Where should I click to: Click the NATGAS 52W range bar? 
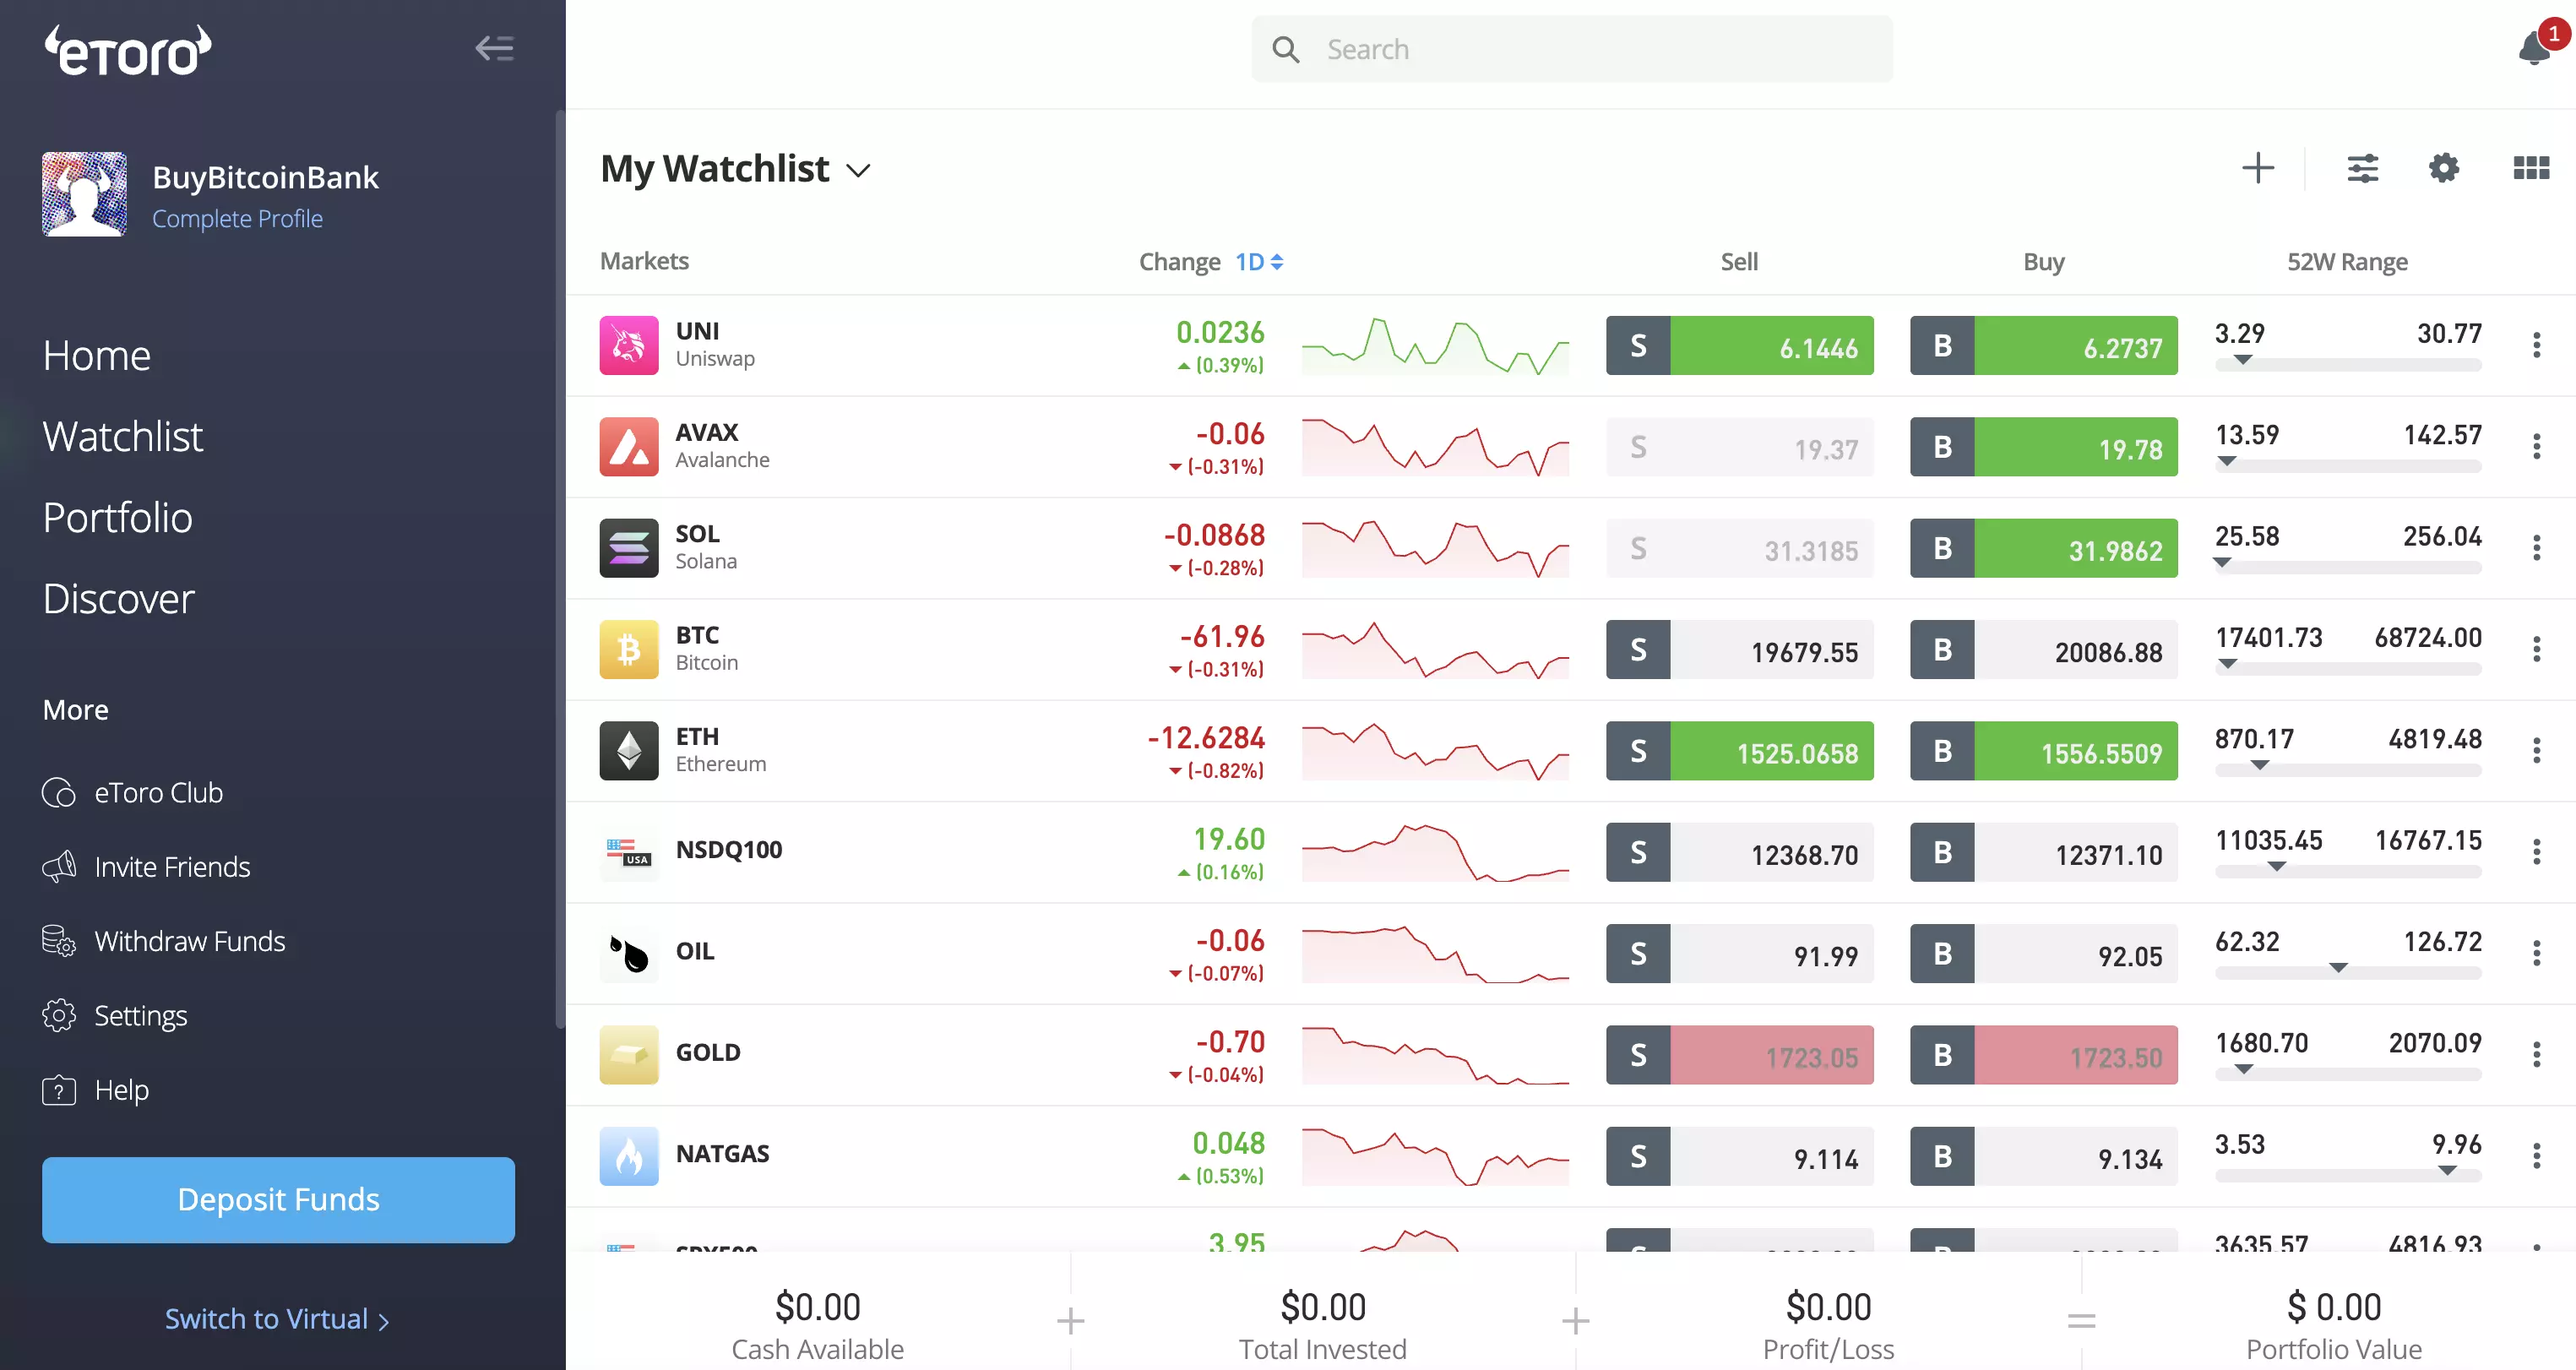click(x=2348, y=1174)
